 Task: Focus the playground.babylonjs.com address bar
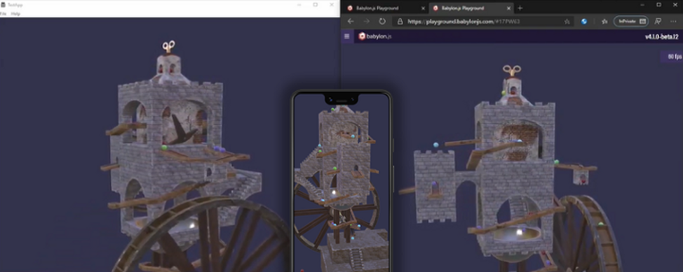point(484,21)
